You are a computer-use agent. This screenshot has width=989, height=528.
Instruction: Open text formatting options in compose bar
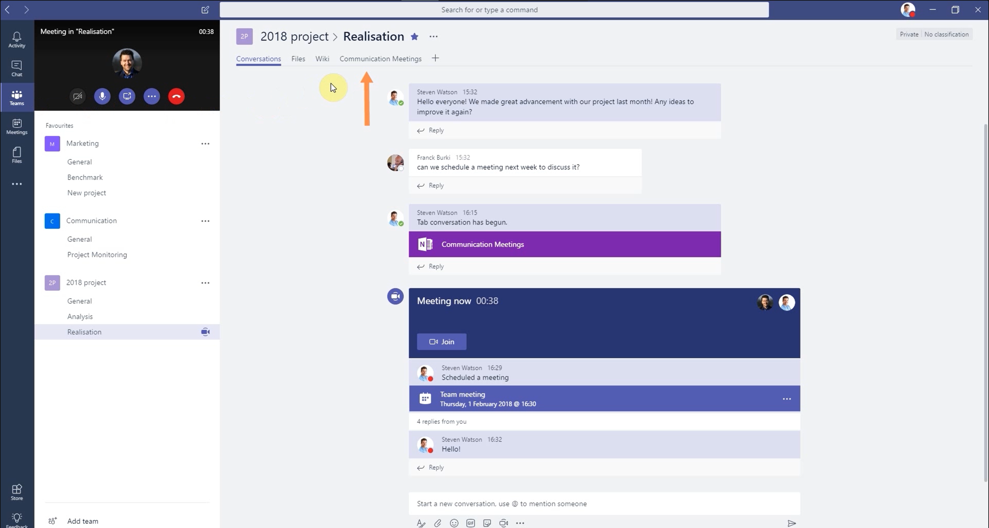(x=421, y=523)
